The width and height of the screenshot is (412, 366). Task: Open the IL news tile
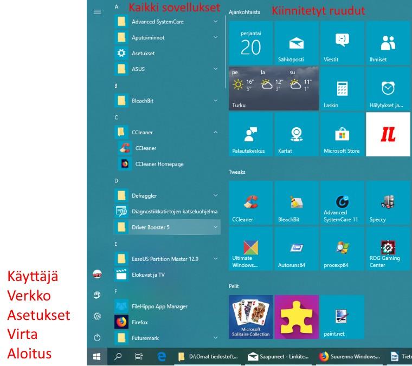click(388, 134)
